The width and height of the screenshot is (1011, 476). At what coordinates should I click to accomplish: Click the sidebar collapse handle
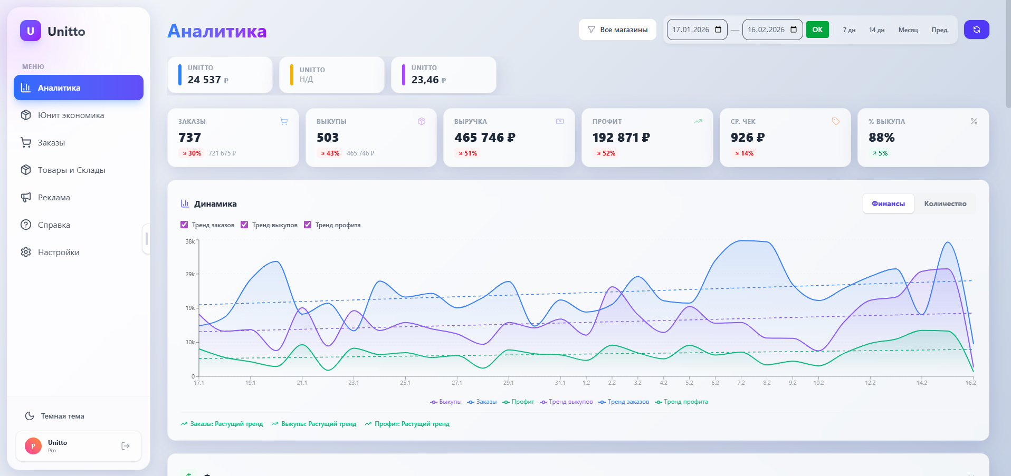[x=146, y=239]
